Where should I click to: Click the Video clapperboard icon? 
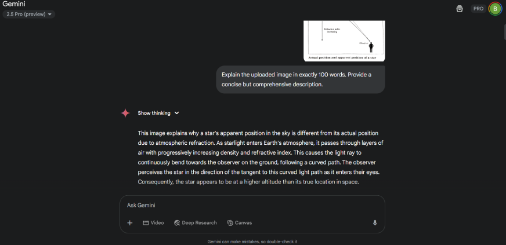pos(146,223)
